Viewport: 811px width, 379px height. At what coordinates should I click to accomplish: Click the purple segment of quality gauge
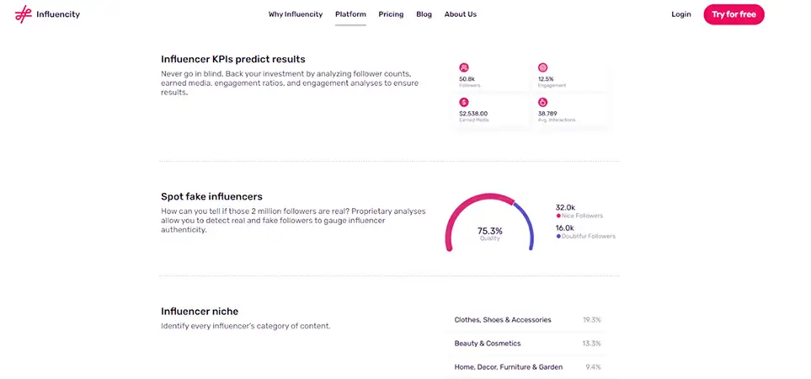529,223
